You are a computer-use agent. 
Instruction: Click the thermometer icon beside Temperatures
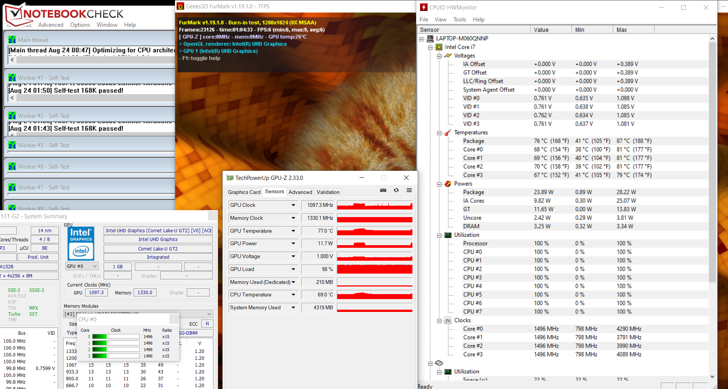pos(448,132)
